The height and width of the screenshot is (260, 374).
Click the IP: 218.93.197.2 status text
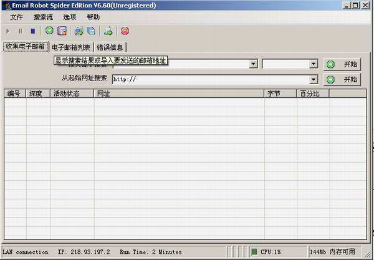[84, 252]
